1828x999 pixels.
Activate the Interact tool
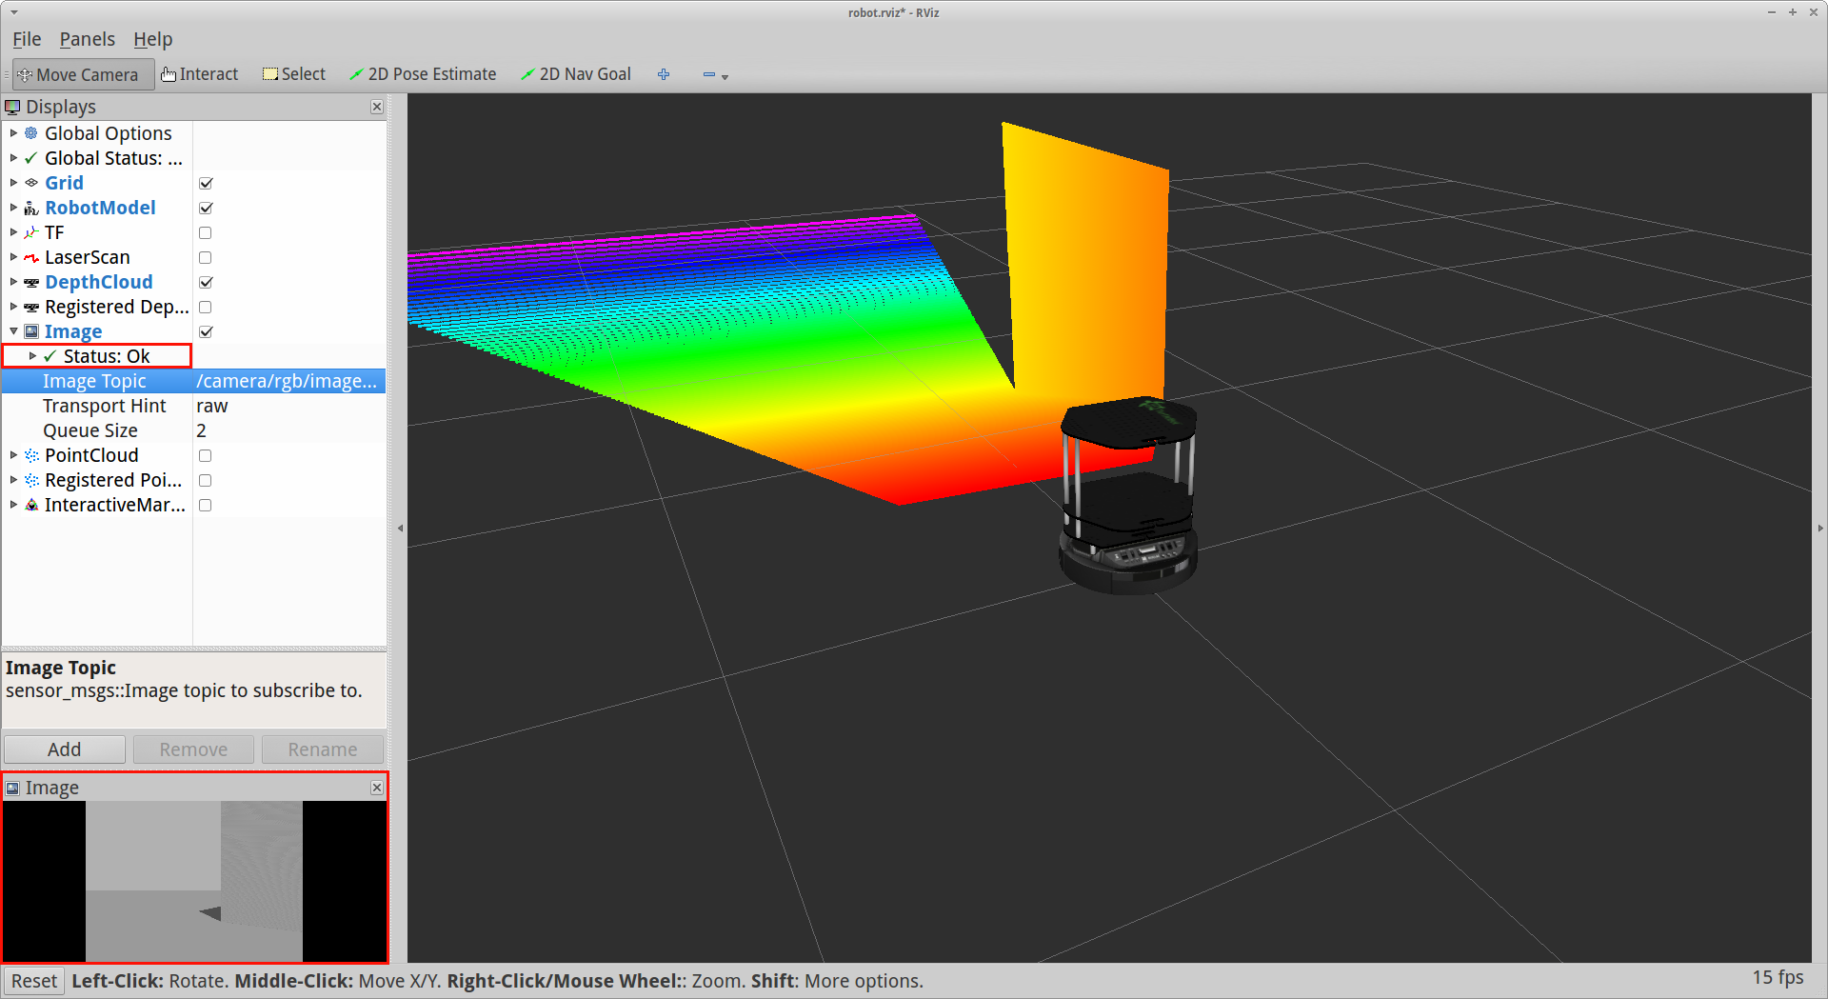pos(200,74)
